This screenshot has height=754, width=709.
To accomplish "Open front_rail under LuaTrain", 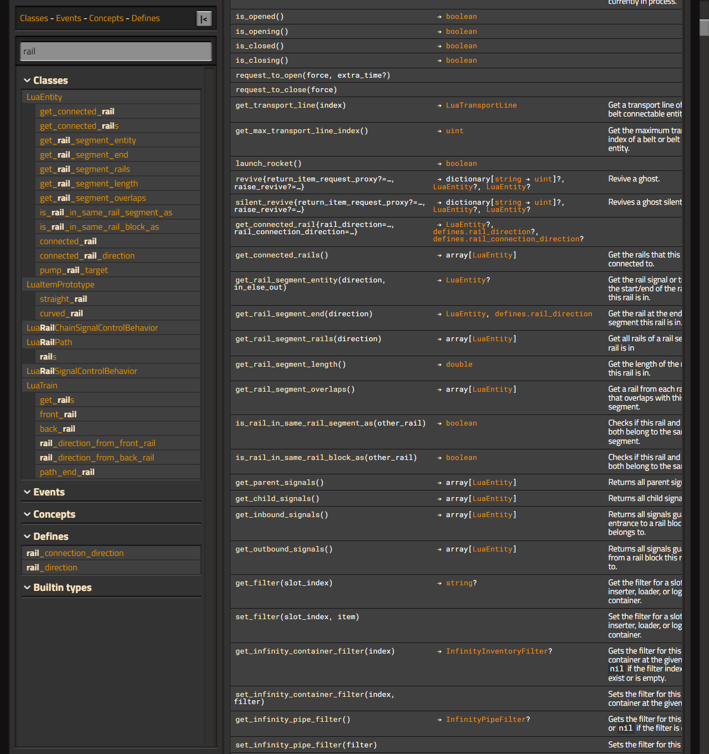I will click(58, 414).
